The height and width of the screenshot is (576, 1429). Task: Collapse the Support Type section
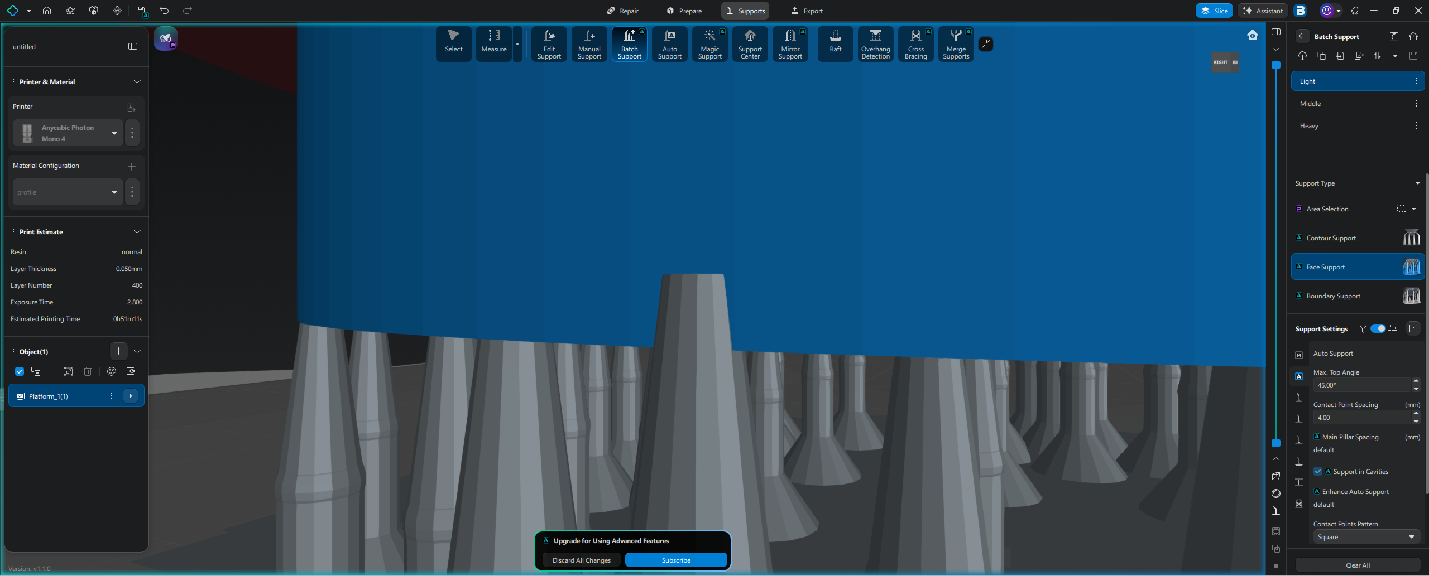[x=1417, y=183]
